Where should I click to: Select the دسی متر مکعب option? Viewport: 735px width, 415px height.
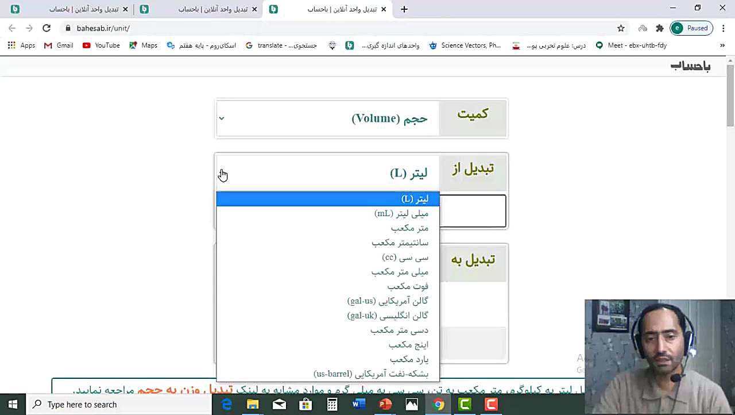327,331
